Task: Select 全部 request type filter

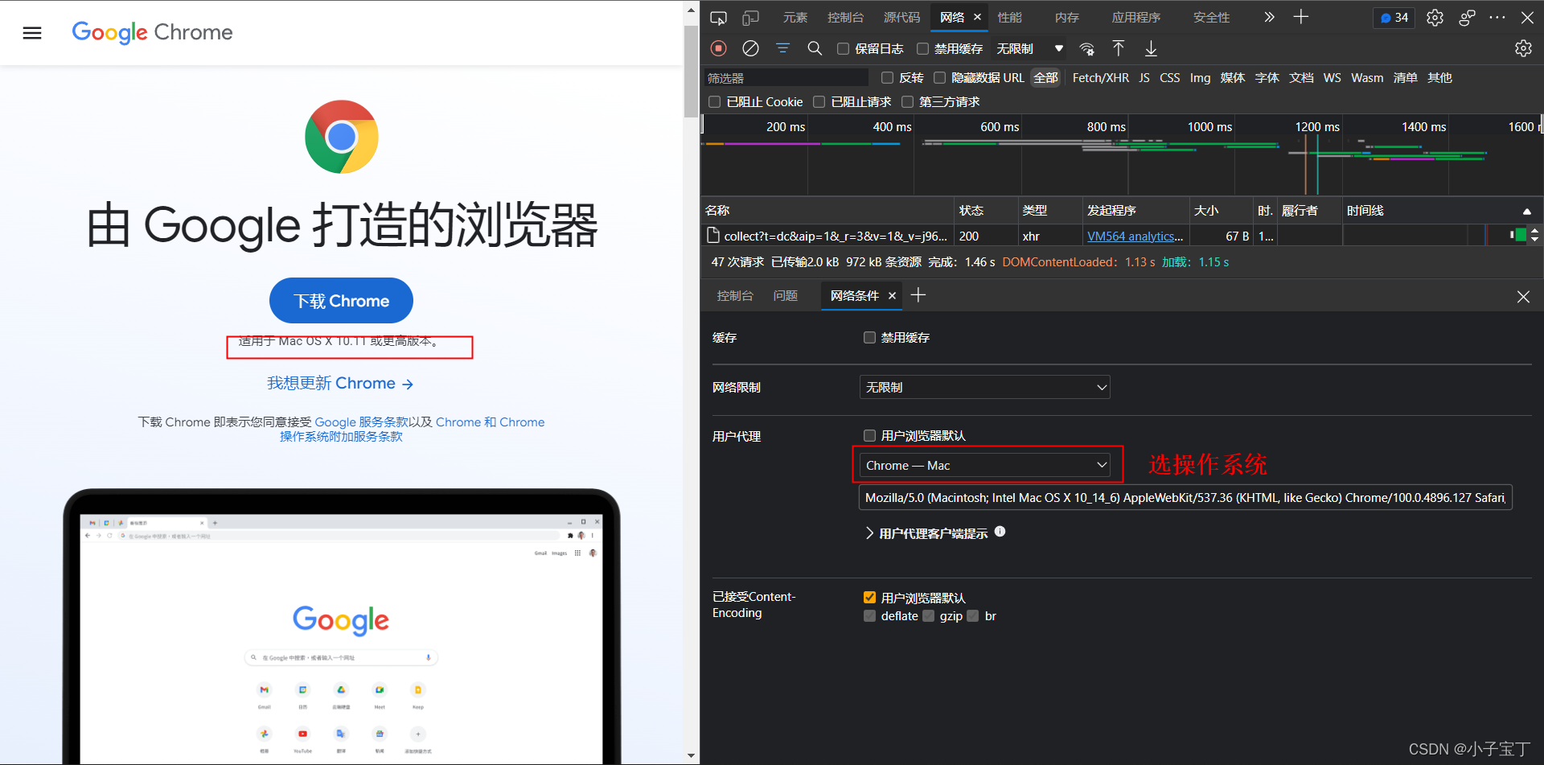Action: (x=1045, y=78)
